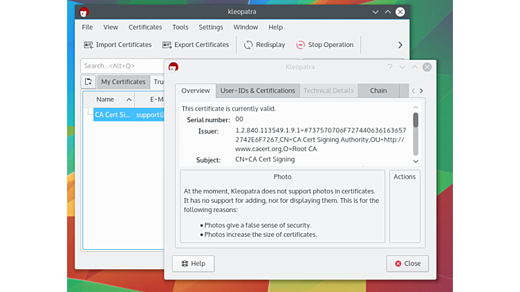This screenshot has height=292, width=520.
Task: Open the Tools menu
Action: click(180, 27)
